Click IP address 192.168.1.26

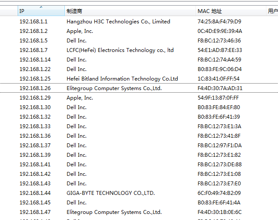35,88
